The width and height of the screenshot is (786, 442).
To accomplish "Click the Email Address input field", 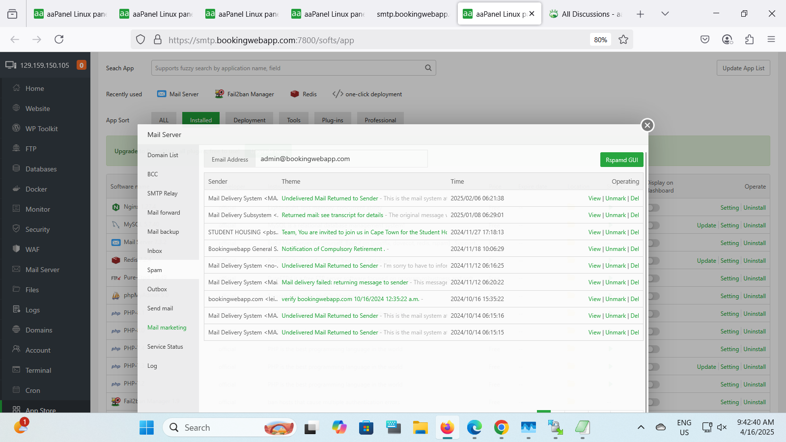I will tap(341, 159).
